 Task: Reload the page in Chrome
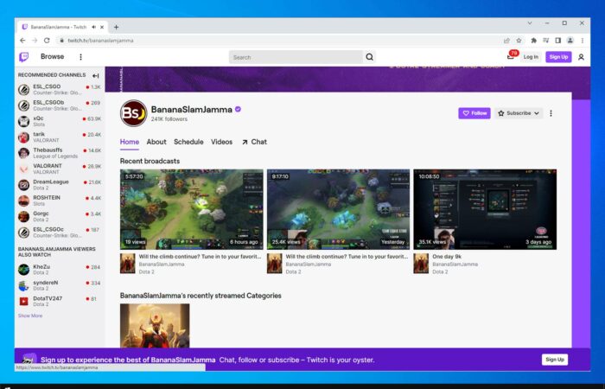[47, 40]
